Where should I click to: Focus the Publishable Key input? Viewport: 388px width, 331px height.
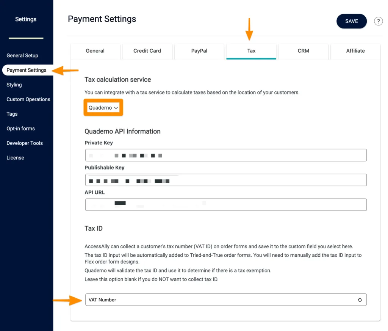point(226,180)
